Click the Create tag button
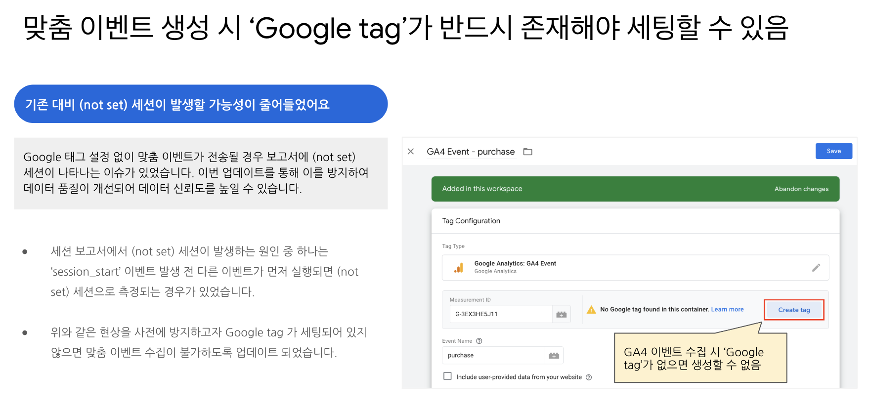The height and width of the screenshot is (410, 870). tap(794, 310)
